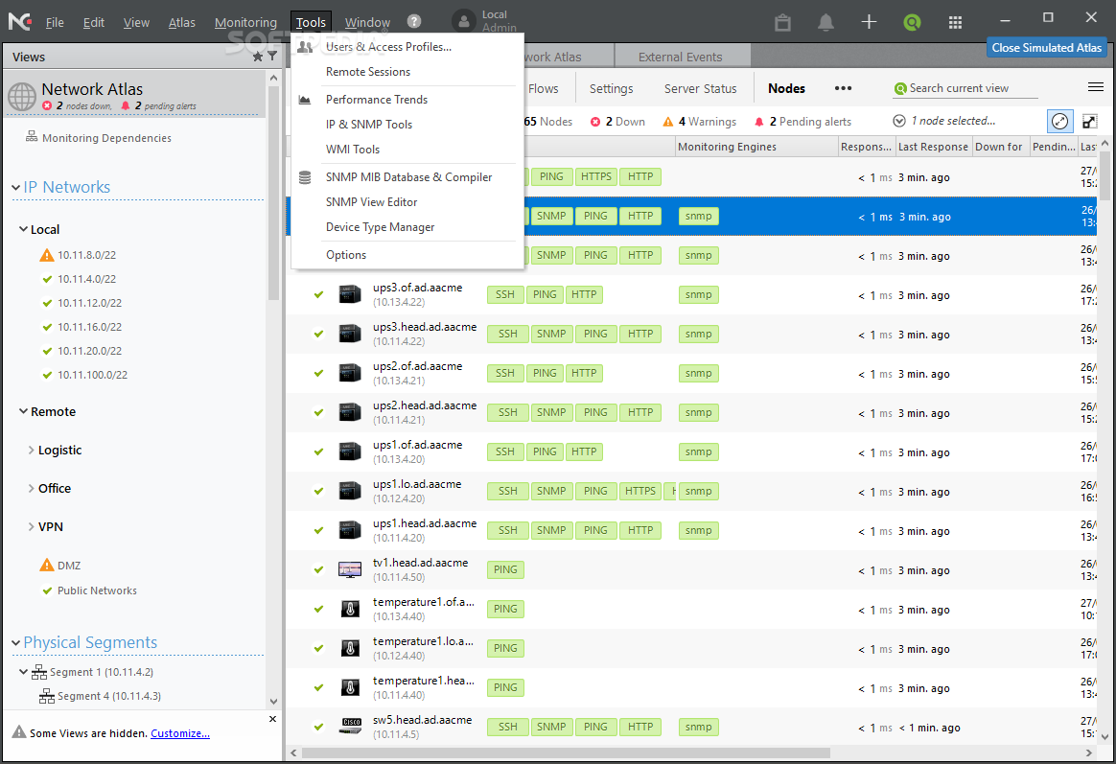This screenshot has height=764, width=1116.
Task: Click the Network Atlas globe icon
Action: point(21,96)
